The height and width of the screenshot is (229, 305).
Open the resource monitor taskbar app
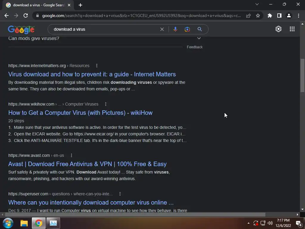53,223
